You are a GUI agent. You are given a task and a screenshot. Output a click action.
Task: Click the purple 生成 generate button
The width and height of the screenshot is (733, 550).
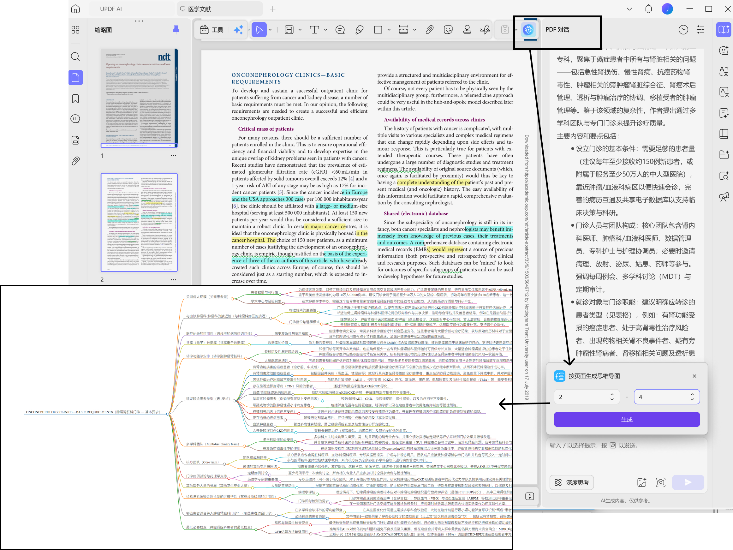coord(627,419)
